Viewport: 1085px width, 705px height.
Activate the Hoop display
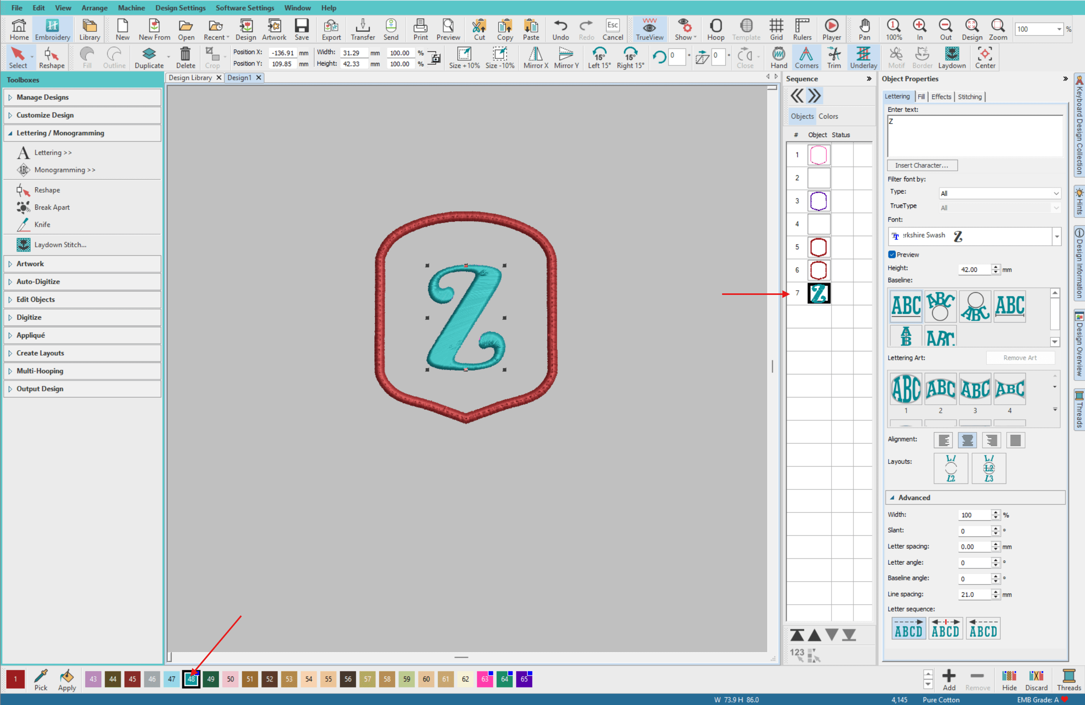coord(716,29)
